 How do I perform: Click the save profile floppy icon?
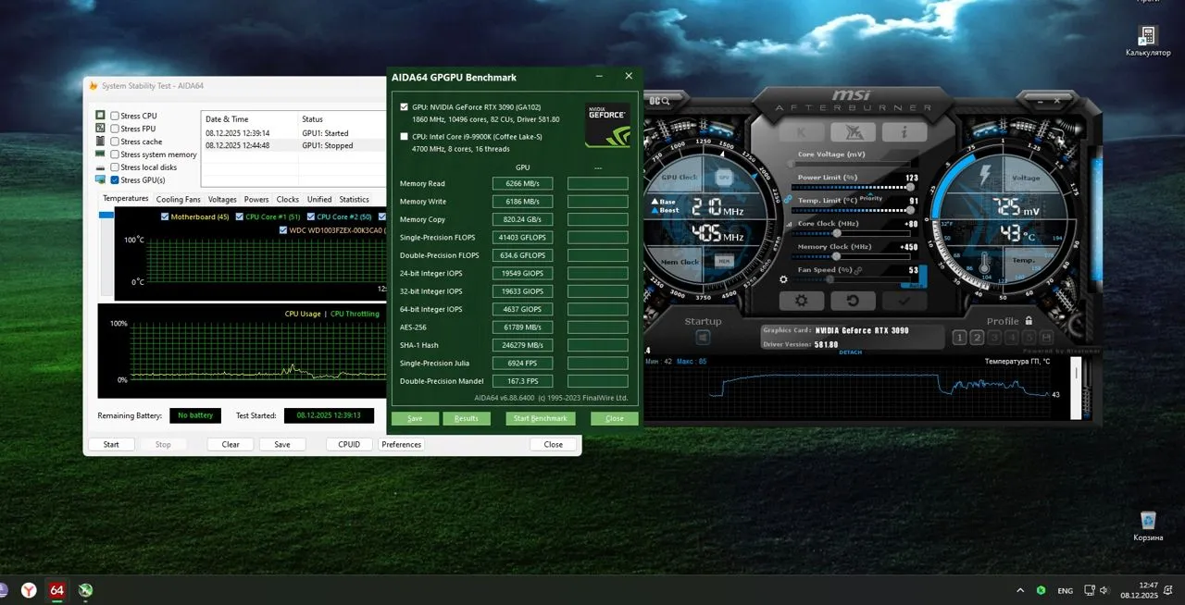[1046, 338]
